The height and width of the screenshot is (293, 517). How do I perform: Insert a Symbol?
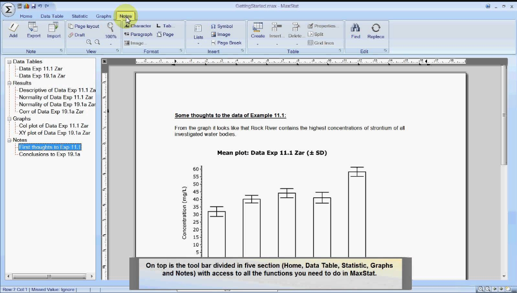point(222,26)
